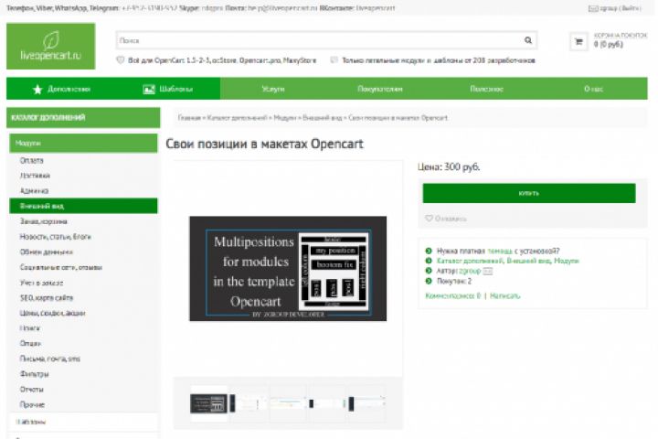Click the Каталог дополнений sidebar header
The width and height of the screenshot is (658, 439).
83,118
